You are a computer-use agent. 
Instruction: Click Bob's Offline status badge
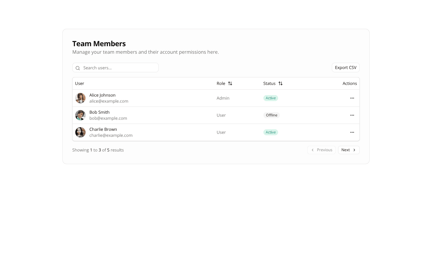tap(271, 115)
